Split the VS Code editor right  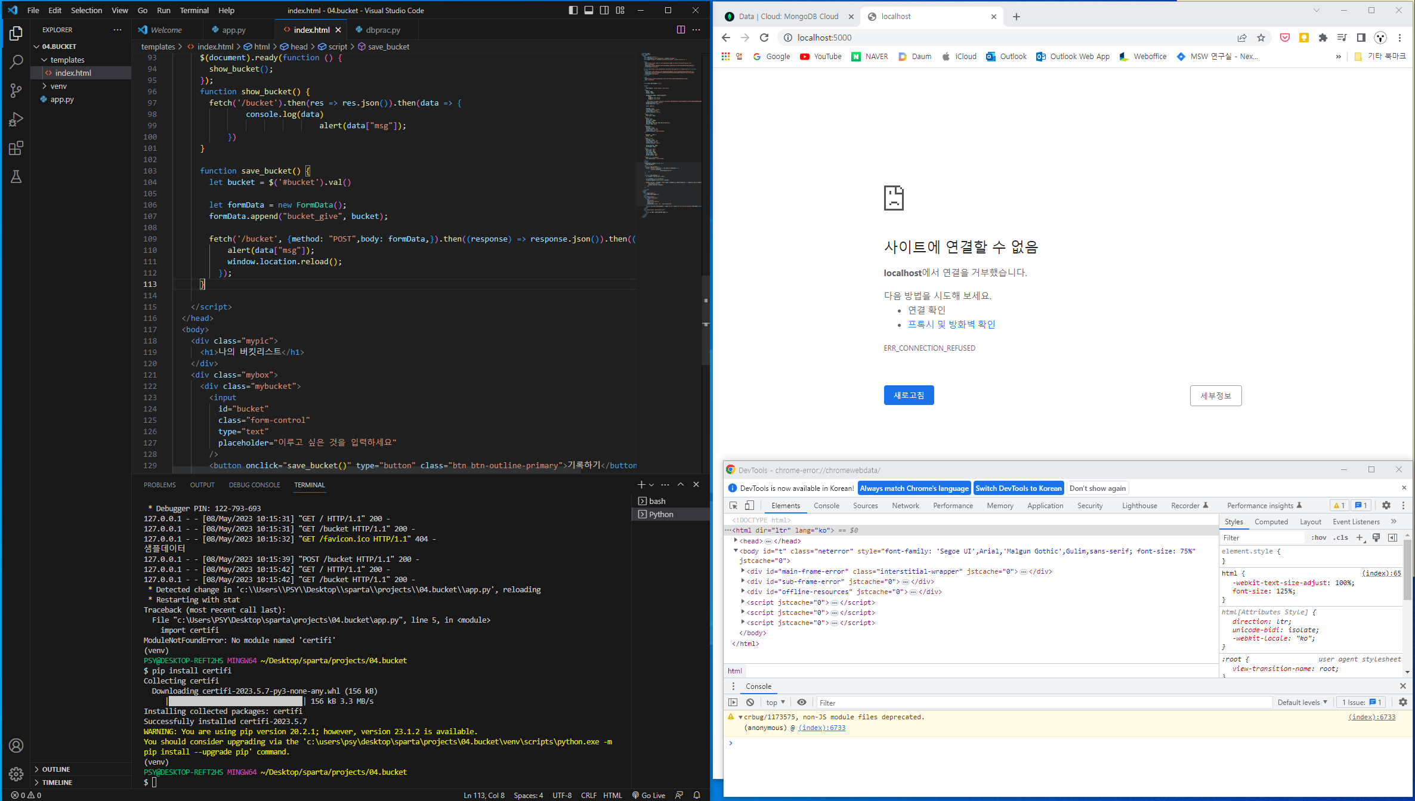click(681, 29)
